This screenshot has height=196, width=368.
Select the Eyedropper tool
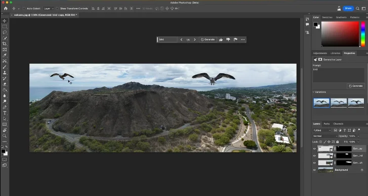pos(5,55)
